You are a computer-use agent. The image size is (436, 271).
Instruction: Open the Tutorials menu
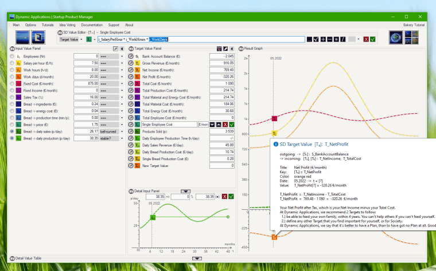pyautogui.click(x=48, y=25)
